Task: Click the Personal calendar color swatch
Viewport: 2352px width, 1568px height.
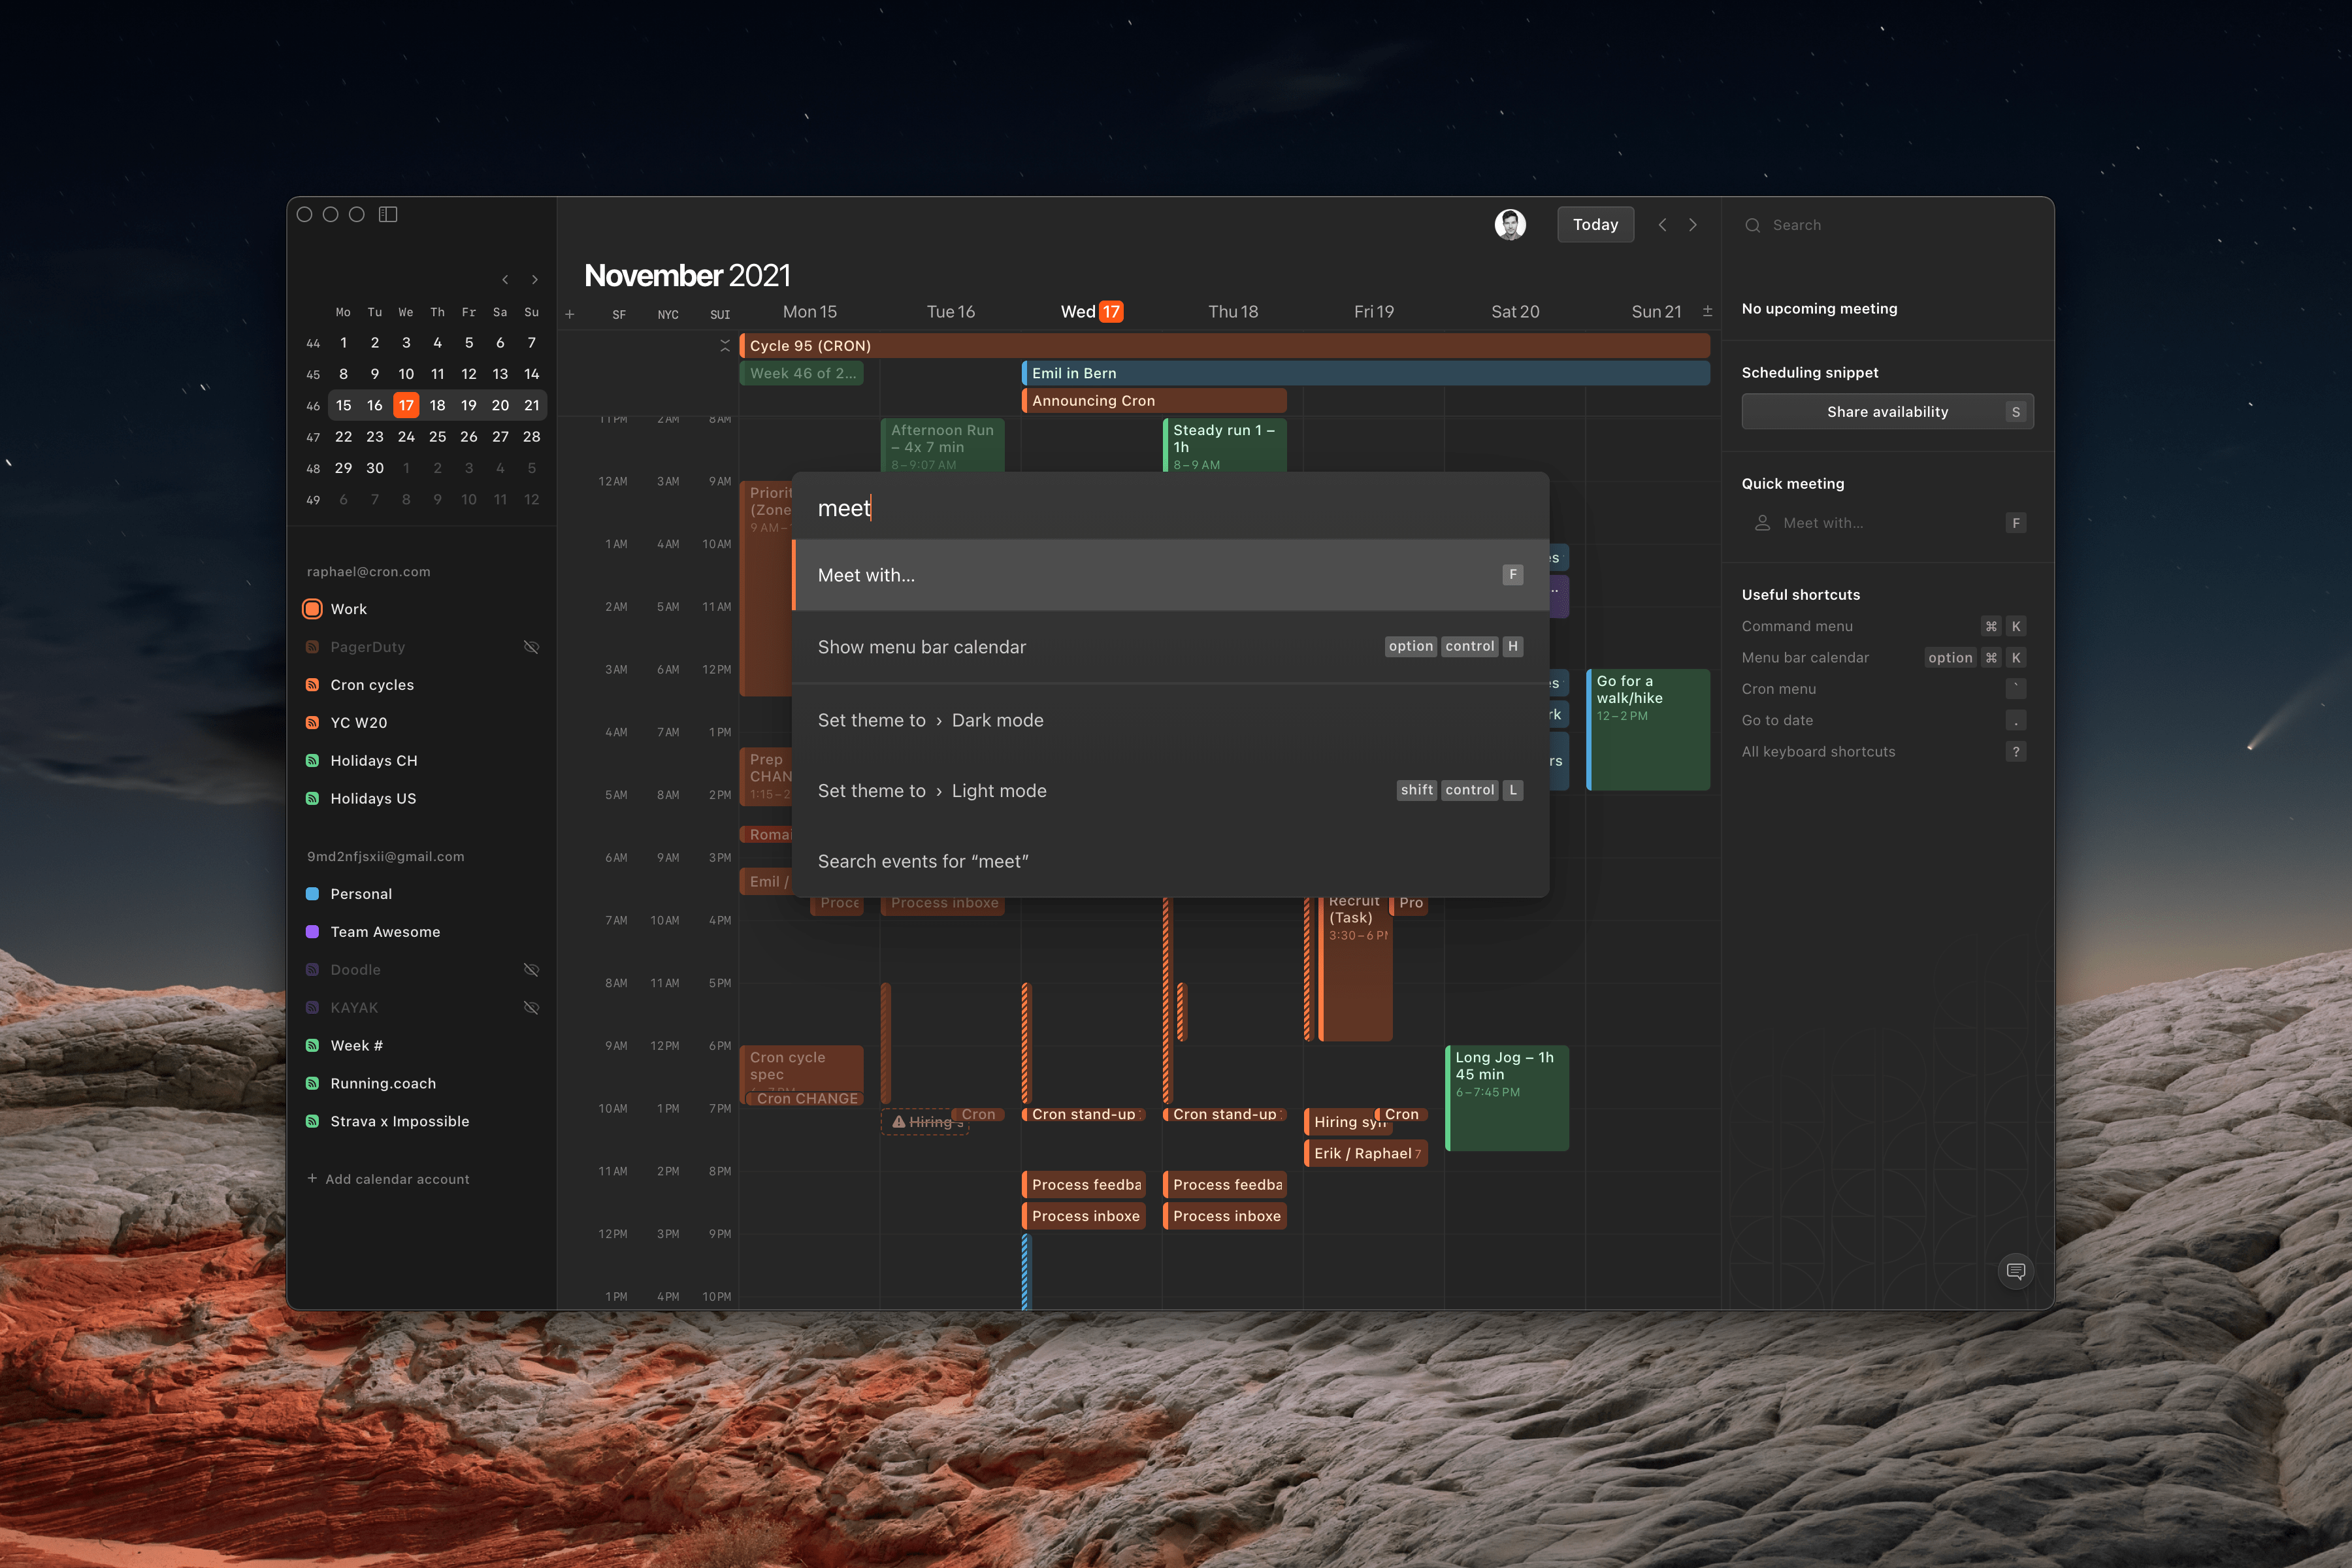Action: coord(312,894)
